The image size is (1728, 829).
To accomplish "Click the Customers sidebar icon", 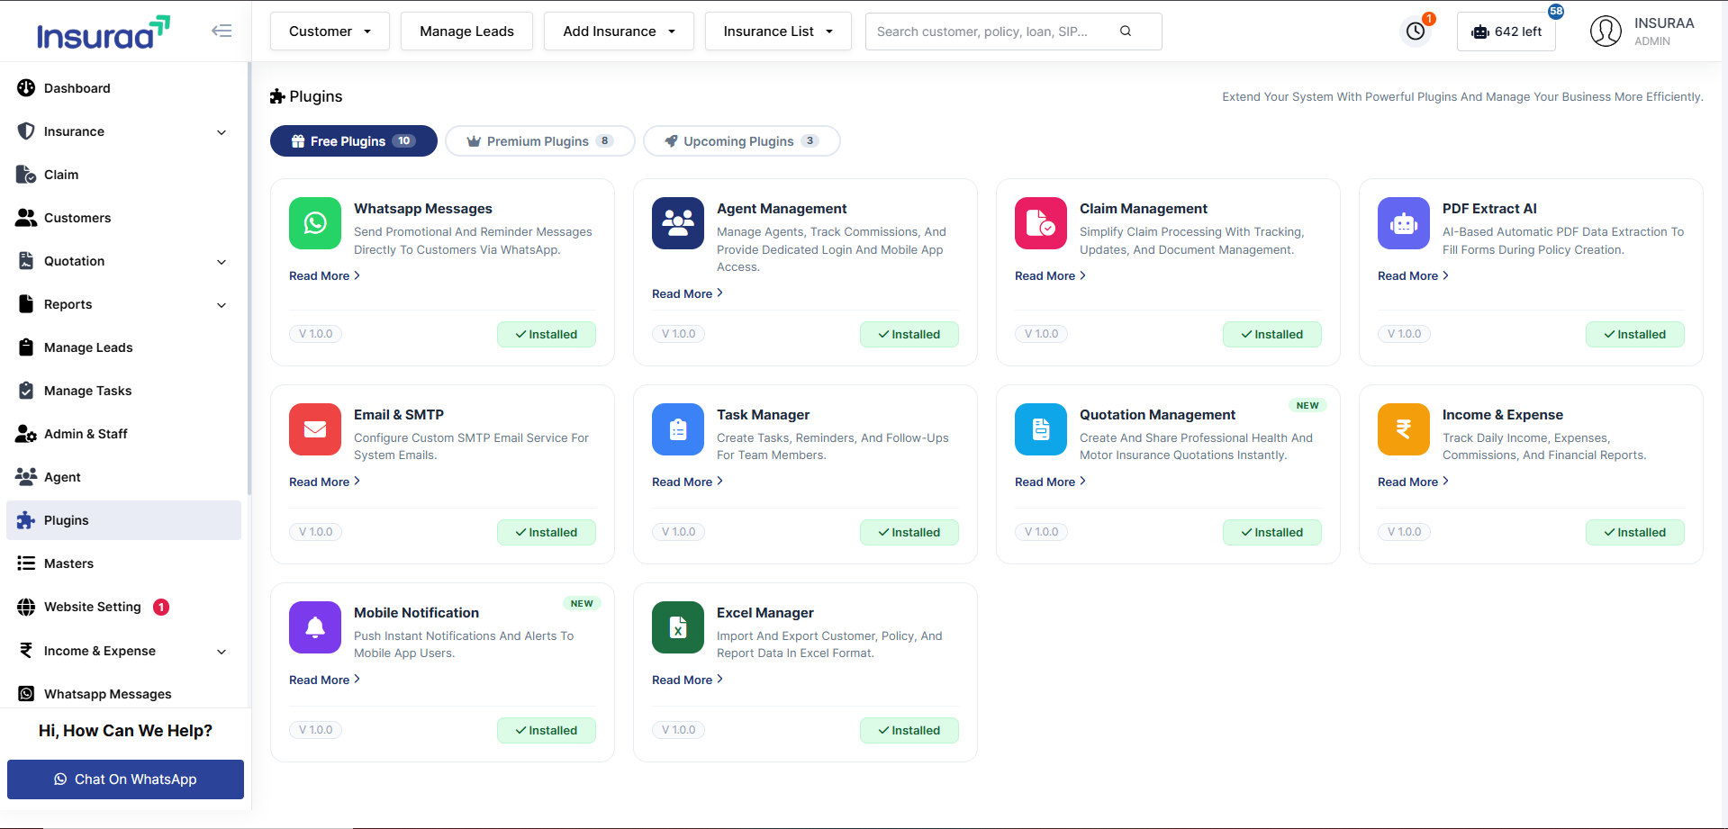I will tap(26, 218).
